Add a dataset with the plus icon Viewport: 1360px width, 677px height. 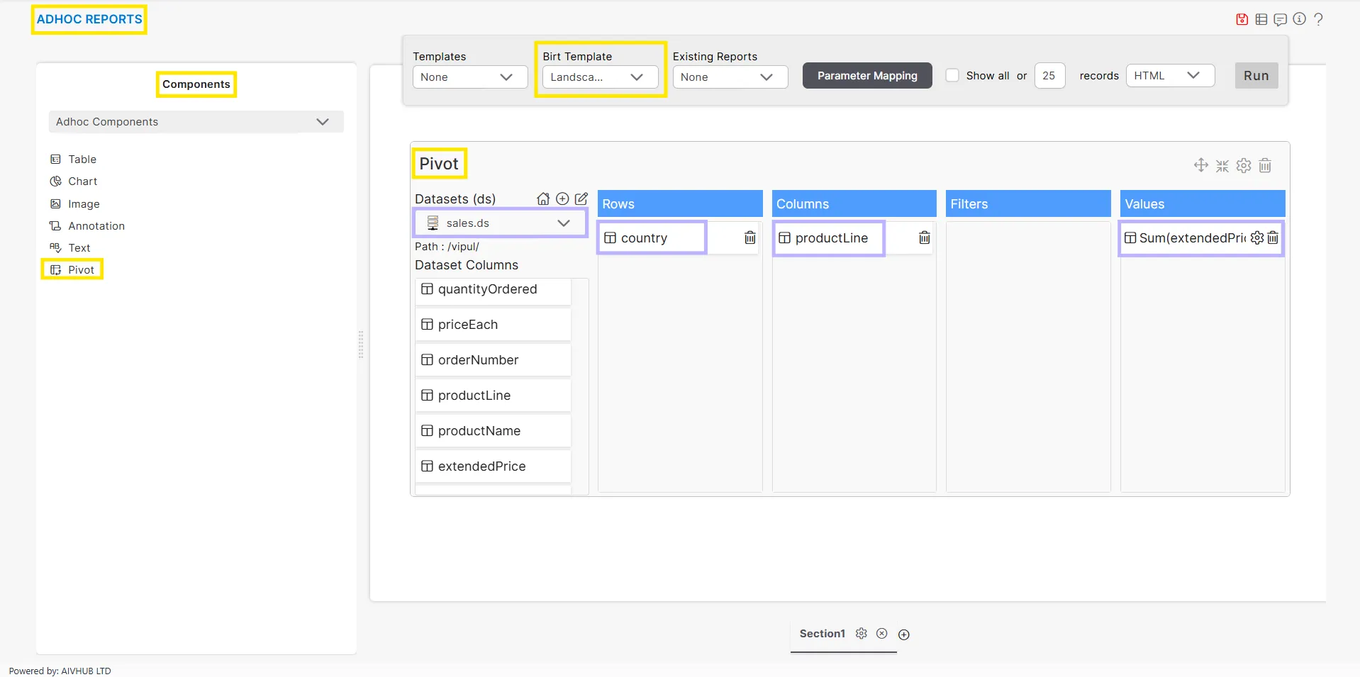tap(562, 199)
